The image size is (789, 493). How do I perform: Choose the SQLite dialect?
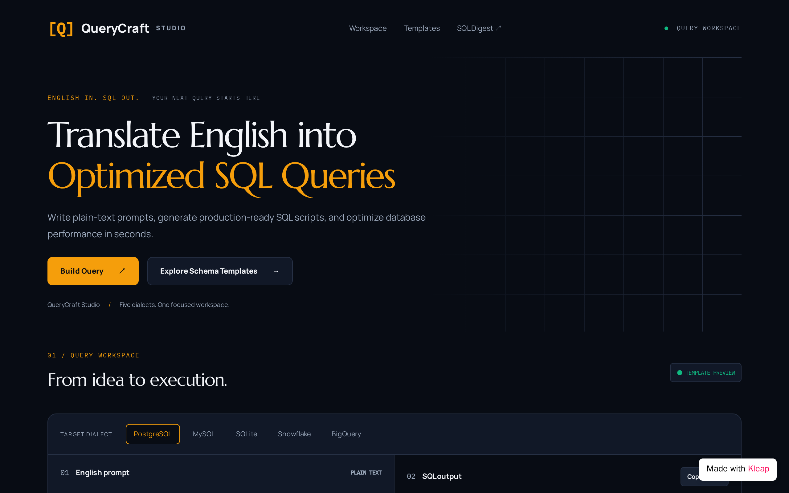point(247,434)
